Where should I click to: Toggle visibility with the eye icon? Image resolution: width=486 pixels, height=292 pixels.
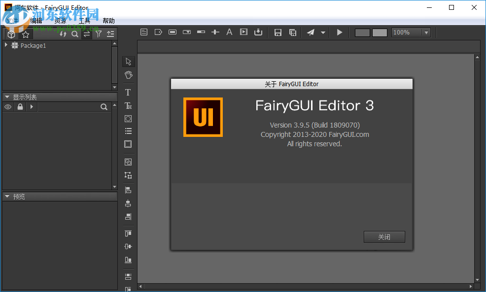coord(7,107)
